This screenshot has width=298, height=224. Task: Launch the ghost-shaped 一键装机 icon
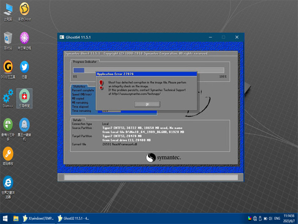tap(24, 130)
